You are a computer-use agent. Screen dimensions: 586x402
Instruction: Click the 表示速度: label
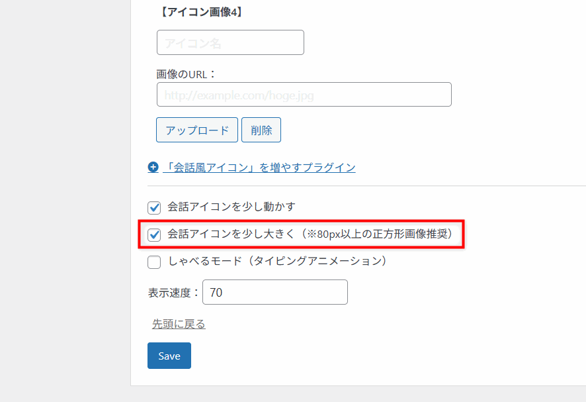(x=174, y=292)
